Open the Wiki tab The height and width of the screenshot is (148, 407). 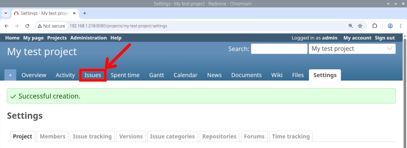point(277,75)
